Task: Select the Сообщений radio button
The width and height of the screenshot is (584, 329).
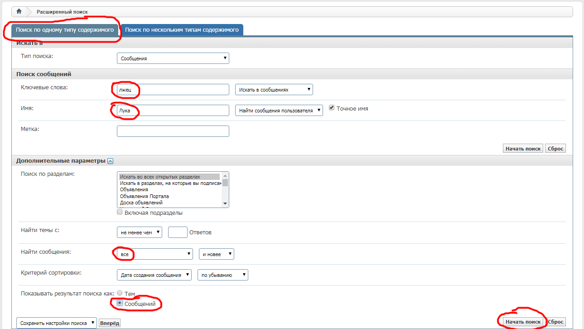Action: click(x=120, y=303)
